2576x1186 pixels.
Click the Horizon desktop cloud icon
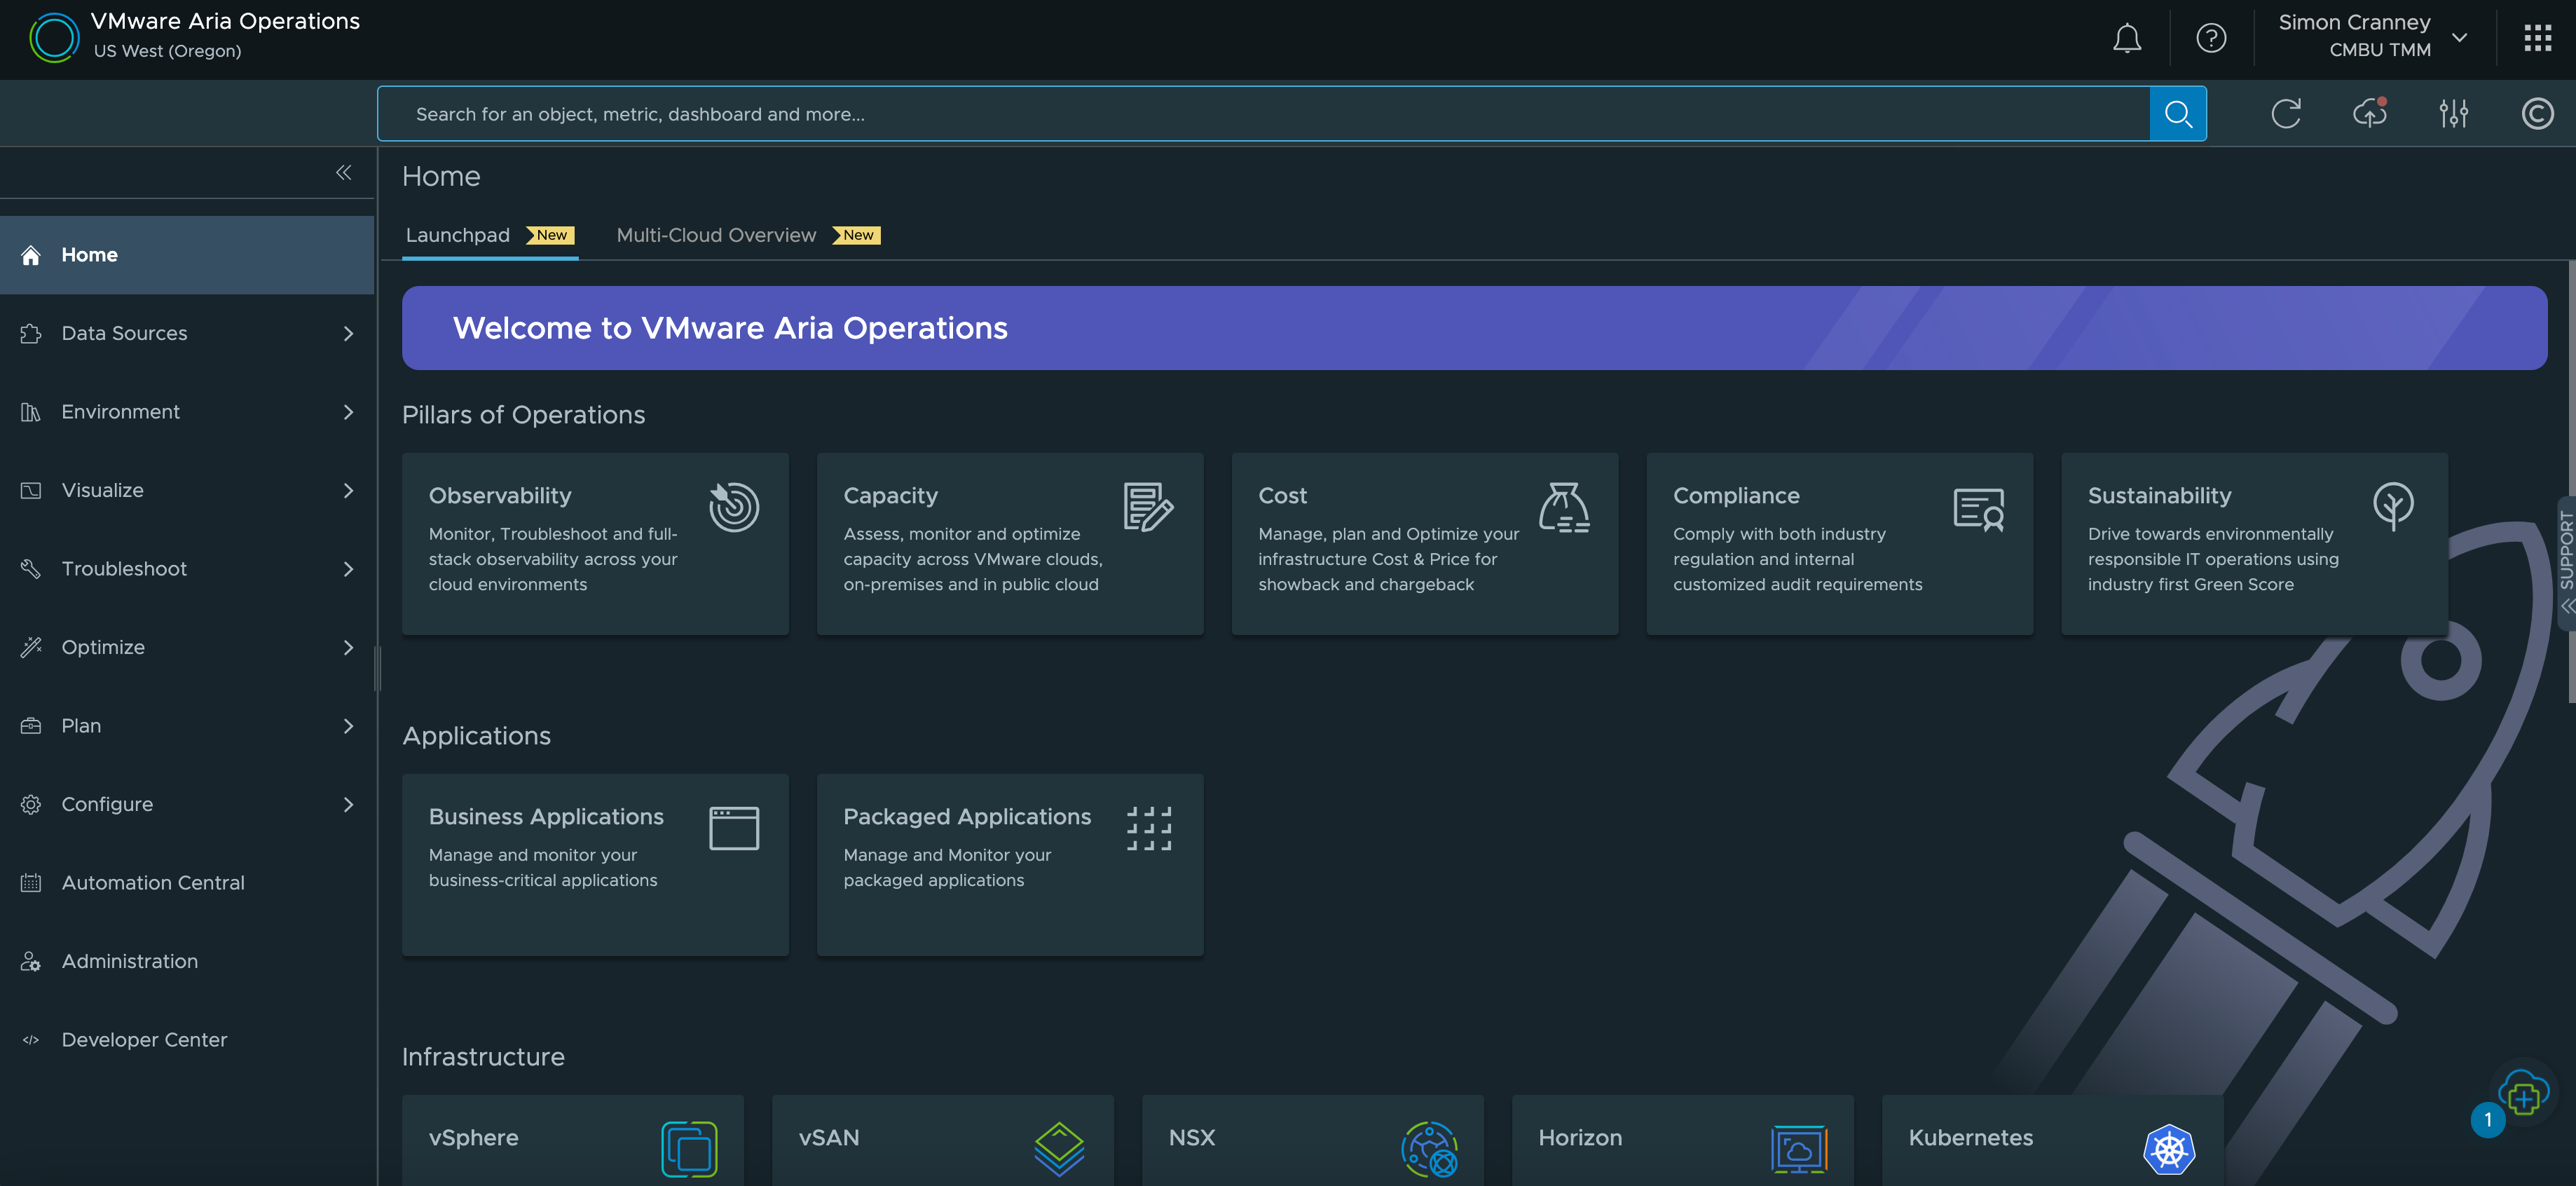click(1799, 1150)
